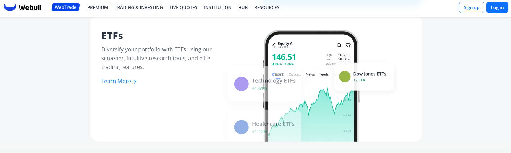Screen dimensions: 511x153
Task: Open the LIVE QUOTES menu
Action: pyautogui.click(x=183, y=7)
